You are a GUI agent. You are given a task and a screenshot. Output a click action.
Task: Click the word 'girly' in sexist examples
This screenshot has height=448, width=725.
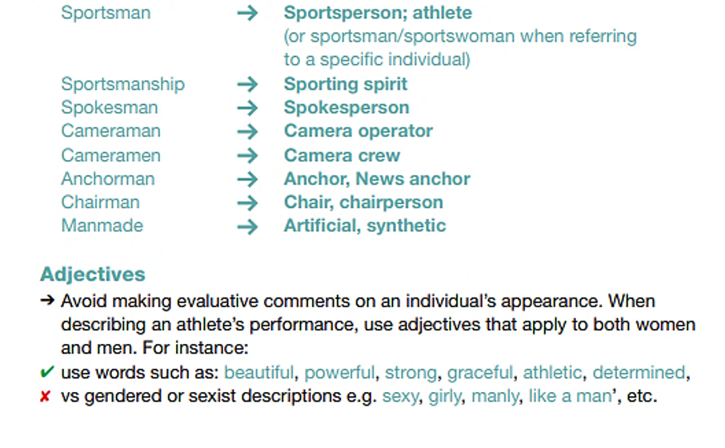click(444, 396)
